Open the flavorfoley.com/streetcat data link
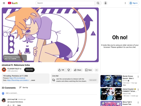 click(x=18, y=80)
